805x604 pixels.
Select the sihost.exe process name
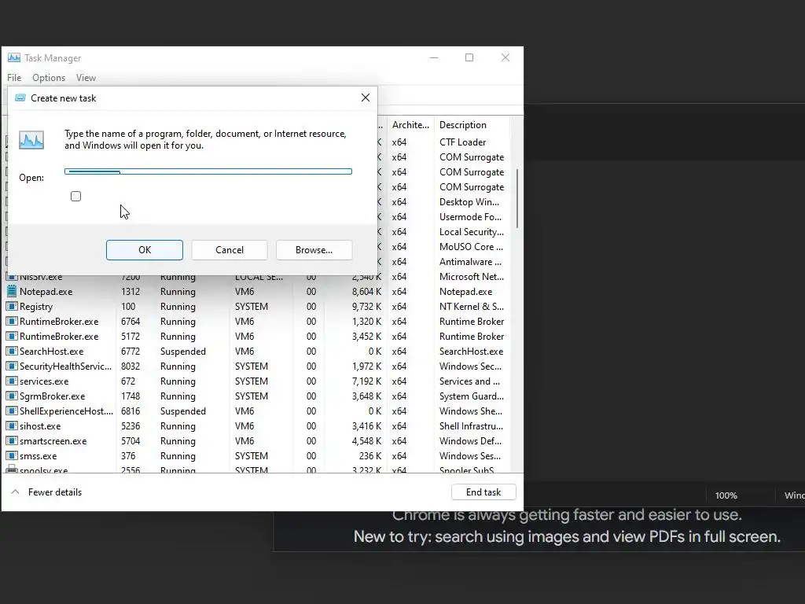40,425
